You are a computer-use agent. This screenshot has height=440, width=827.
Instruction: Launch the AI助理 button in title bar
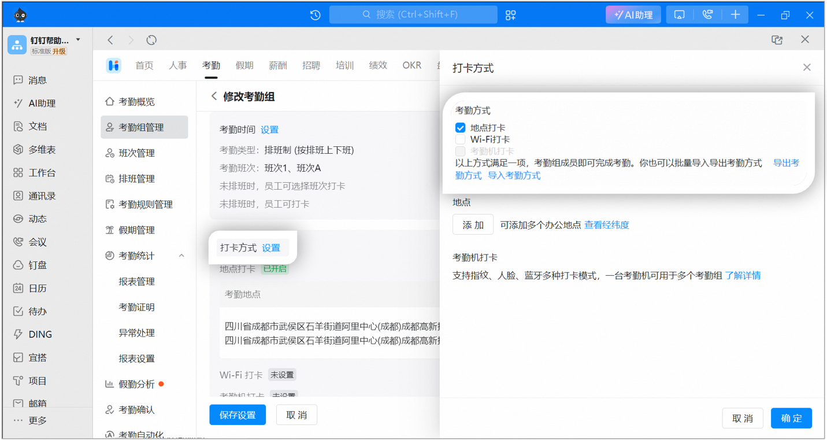click(x=633, y=15)
